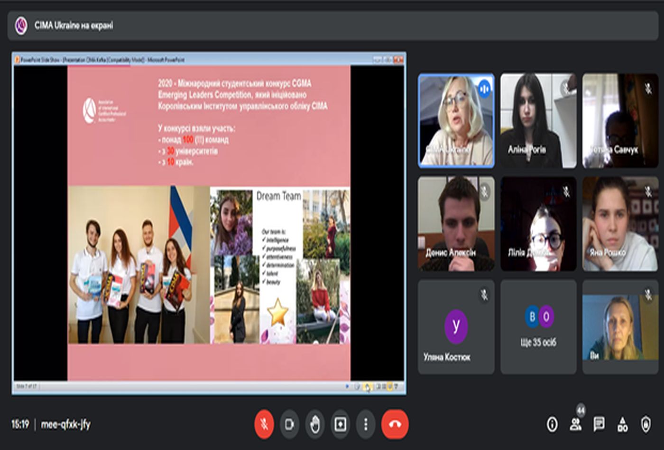Raise your hand in the meeting

coord(315,424)
